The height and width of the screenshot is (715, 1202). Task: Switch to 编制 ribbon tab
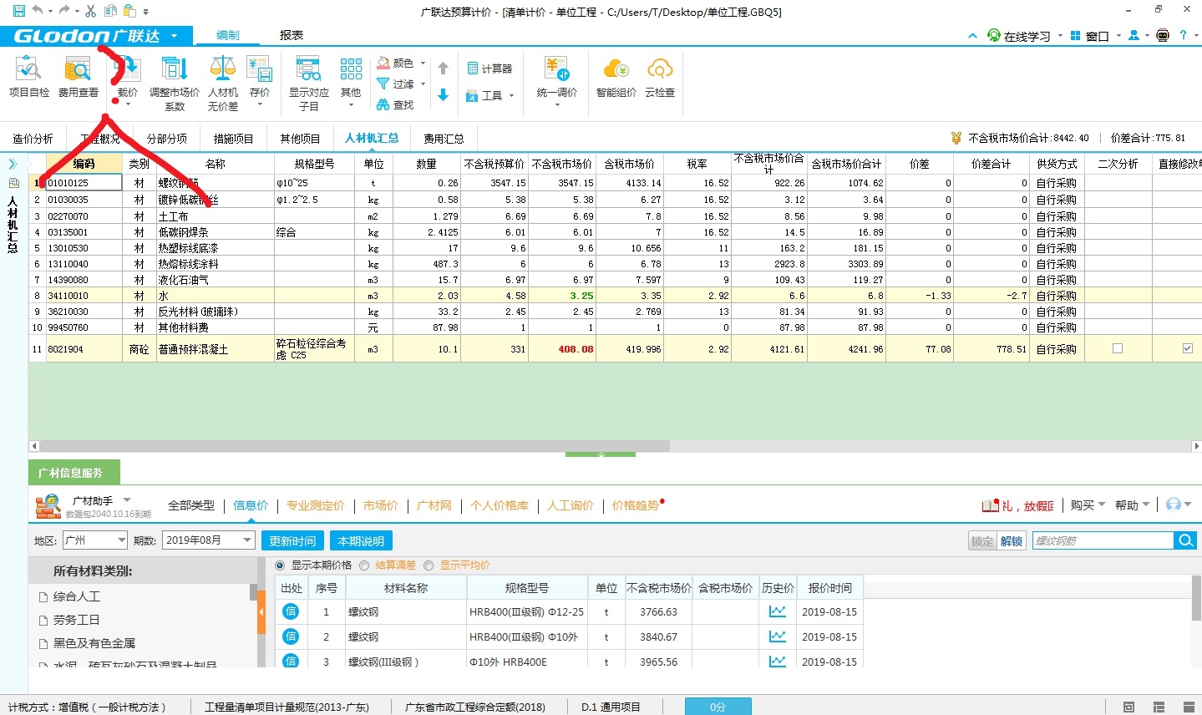pos(227,35)
